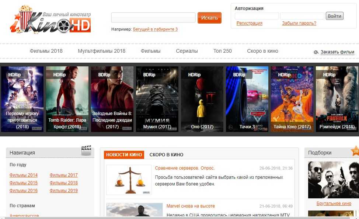Click the news date 21-06-2018, 06:49
This screenshot has height=219, width=359.
pyautogui.click(x=276, y=206)
